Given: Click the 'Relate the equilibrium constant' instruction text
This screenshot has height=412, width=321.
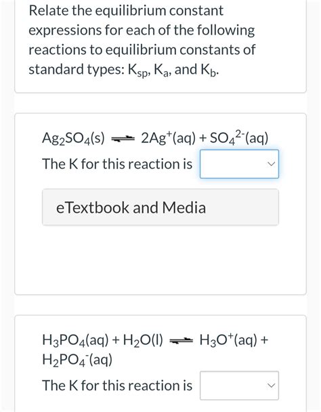Looking at the screenshot, I should [126, 11].
